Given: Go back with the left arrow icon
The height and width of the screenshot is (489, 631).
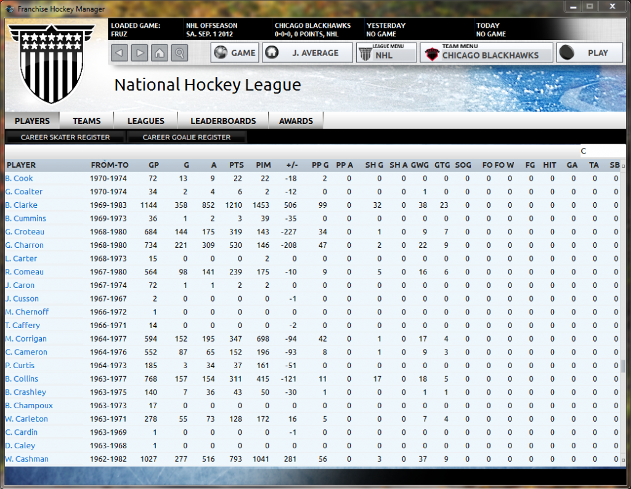Looking at the screenshot, I should coord(120,53).
